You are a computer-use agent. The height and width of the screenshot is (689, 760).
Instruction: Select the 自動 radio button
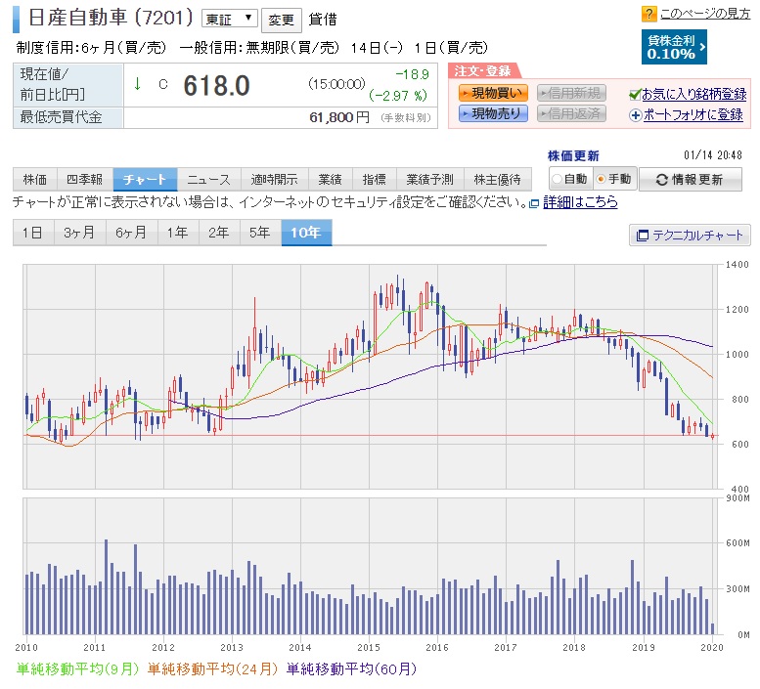[x=557, y=179]
